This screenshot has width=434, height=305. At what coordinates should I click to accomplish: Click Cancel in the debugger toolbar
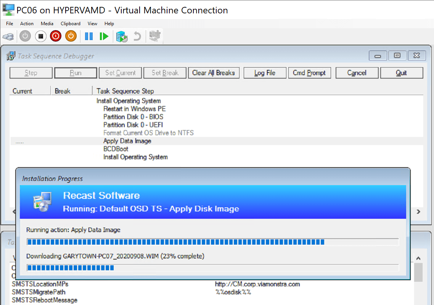(x=357, y=73)
